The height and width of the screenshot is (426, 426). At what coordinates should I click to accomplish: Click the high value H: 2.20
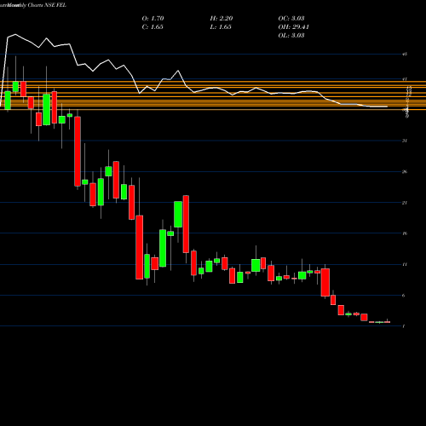click(222, 19)
